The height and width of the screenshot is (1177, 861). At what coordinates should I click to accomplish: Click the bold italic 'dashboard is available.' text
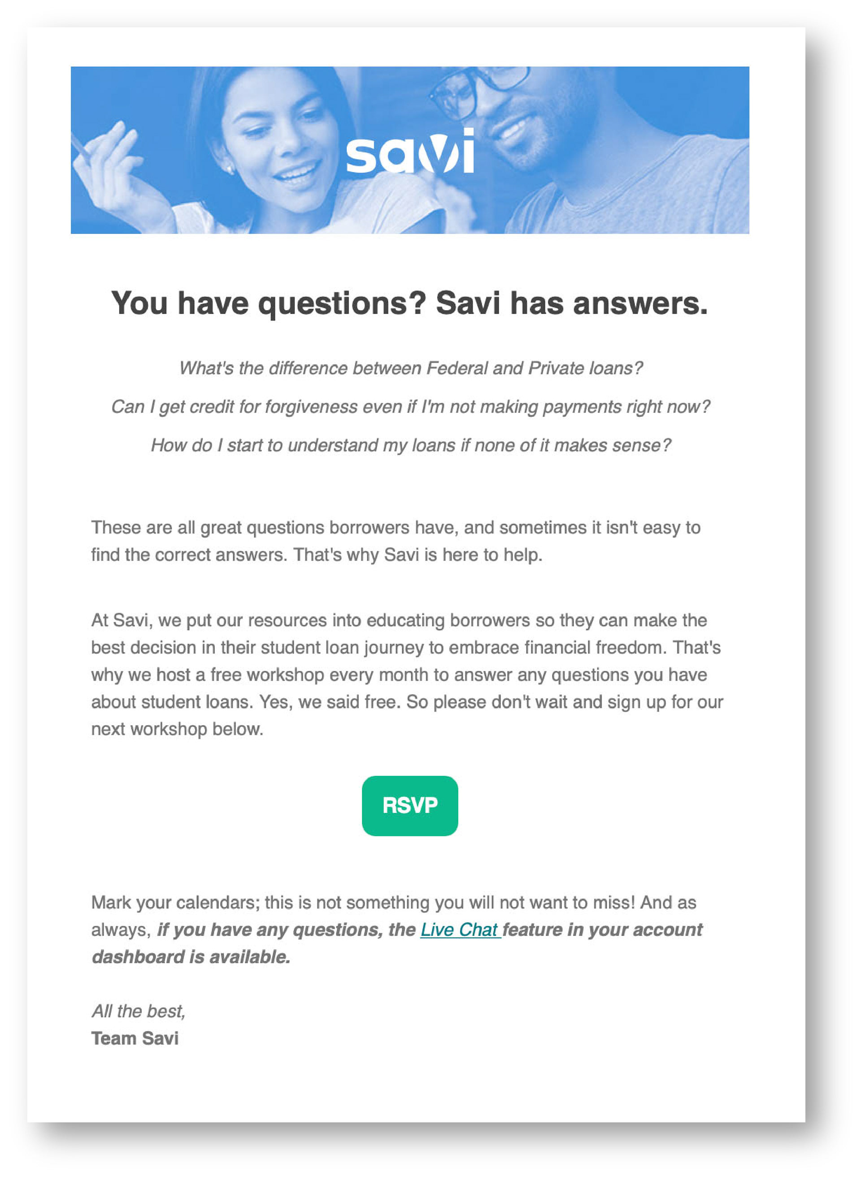pyautogui.click(x=191, y=957)
